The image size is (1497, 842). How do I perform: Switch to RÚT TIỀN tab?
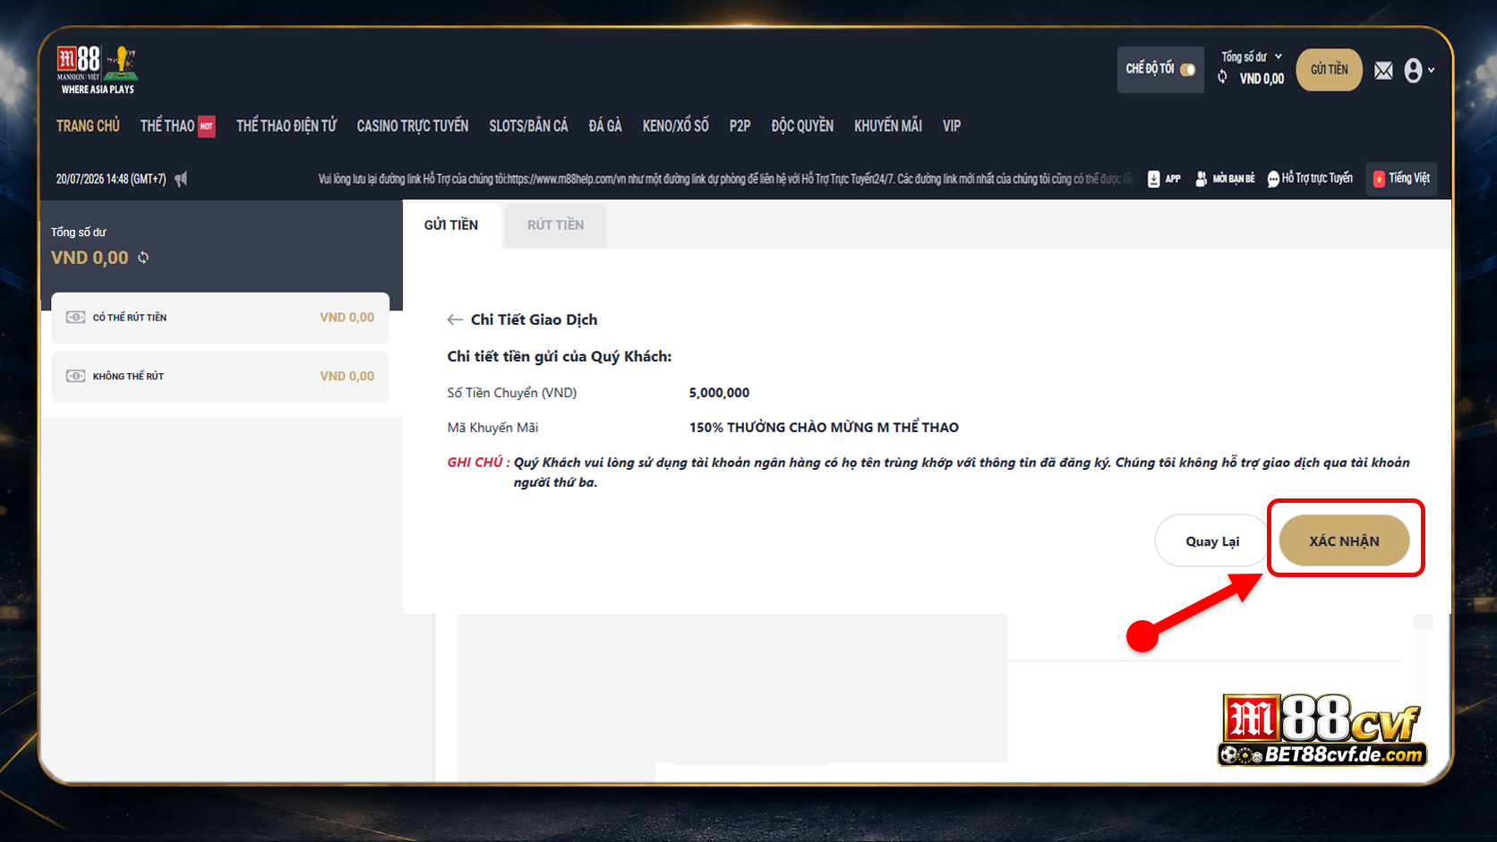(555, 225)
